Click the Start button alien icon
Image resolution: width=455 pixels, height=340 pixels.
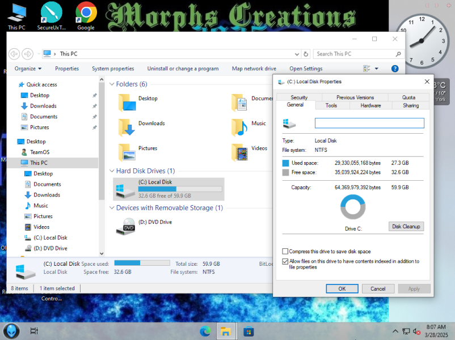11,331
